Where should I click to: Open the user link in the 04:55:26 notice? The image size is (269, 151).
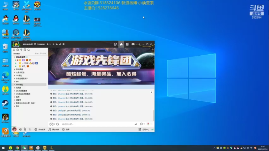(61, 111)
